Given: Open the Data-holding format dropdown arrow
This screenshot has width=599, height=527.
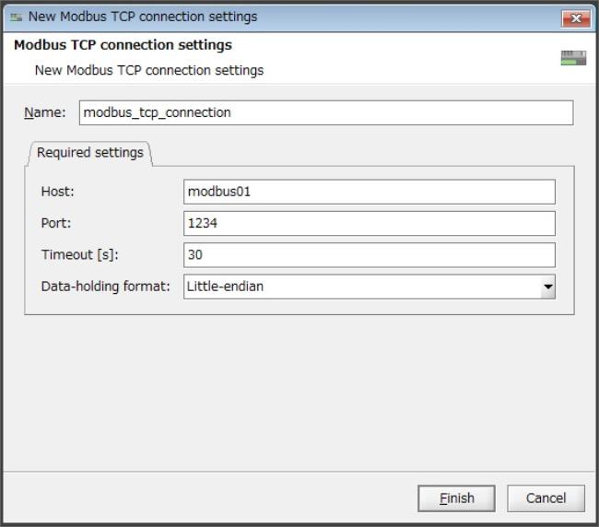Looking at the screenshot, I should 547,287.
